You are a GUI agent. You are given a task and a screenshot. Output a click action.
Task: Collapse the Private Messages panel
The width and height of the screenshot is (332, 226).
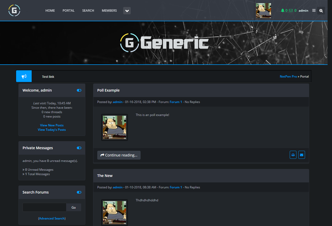pyautogui.click(x=79, y=148)
